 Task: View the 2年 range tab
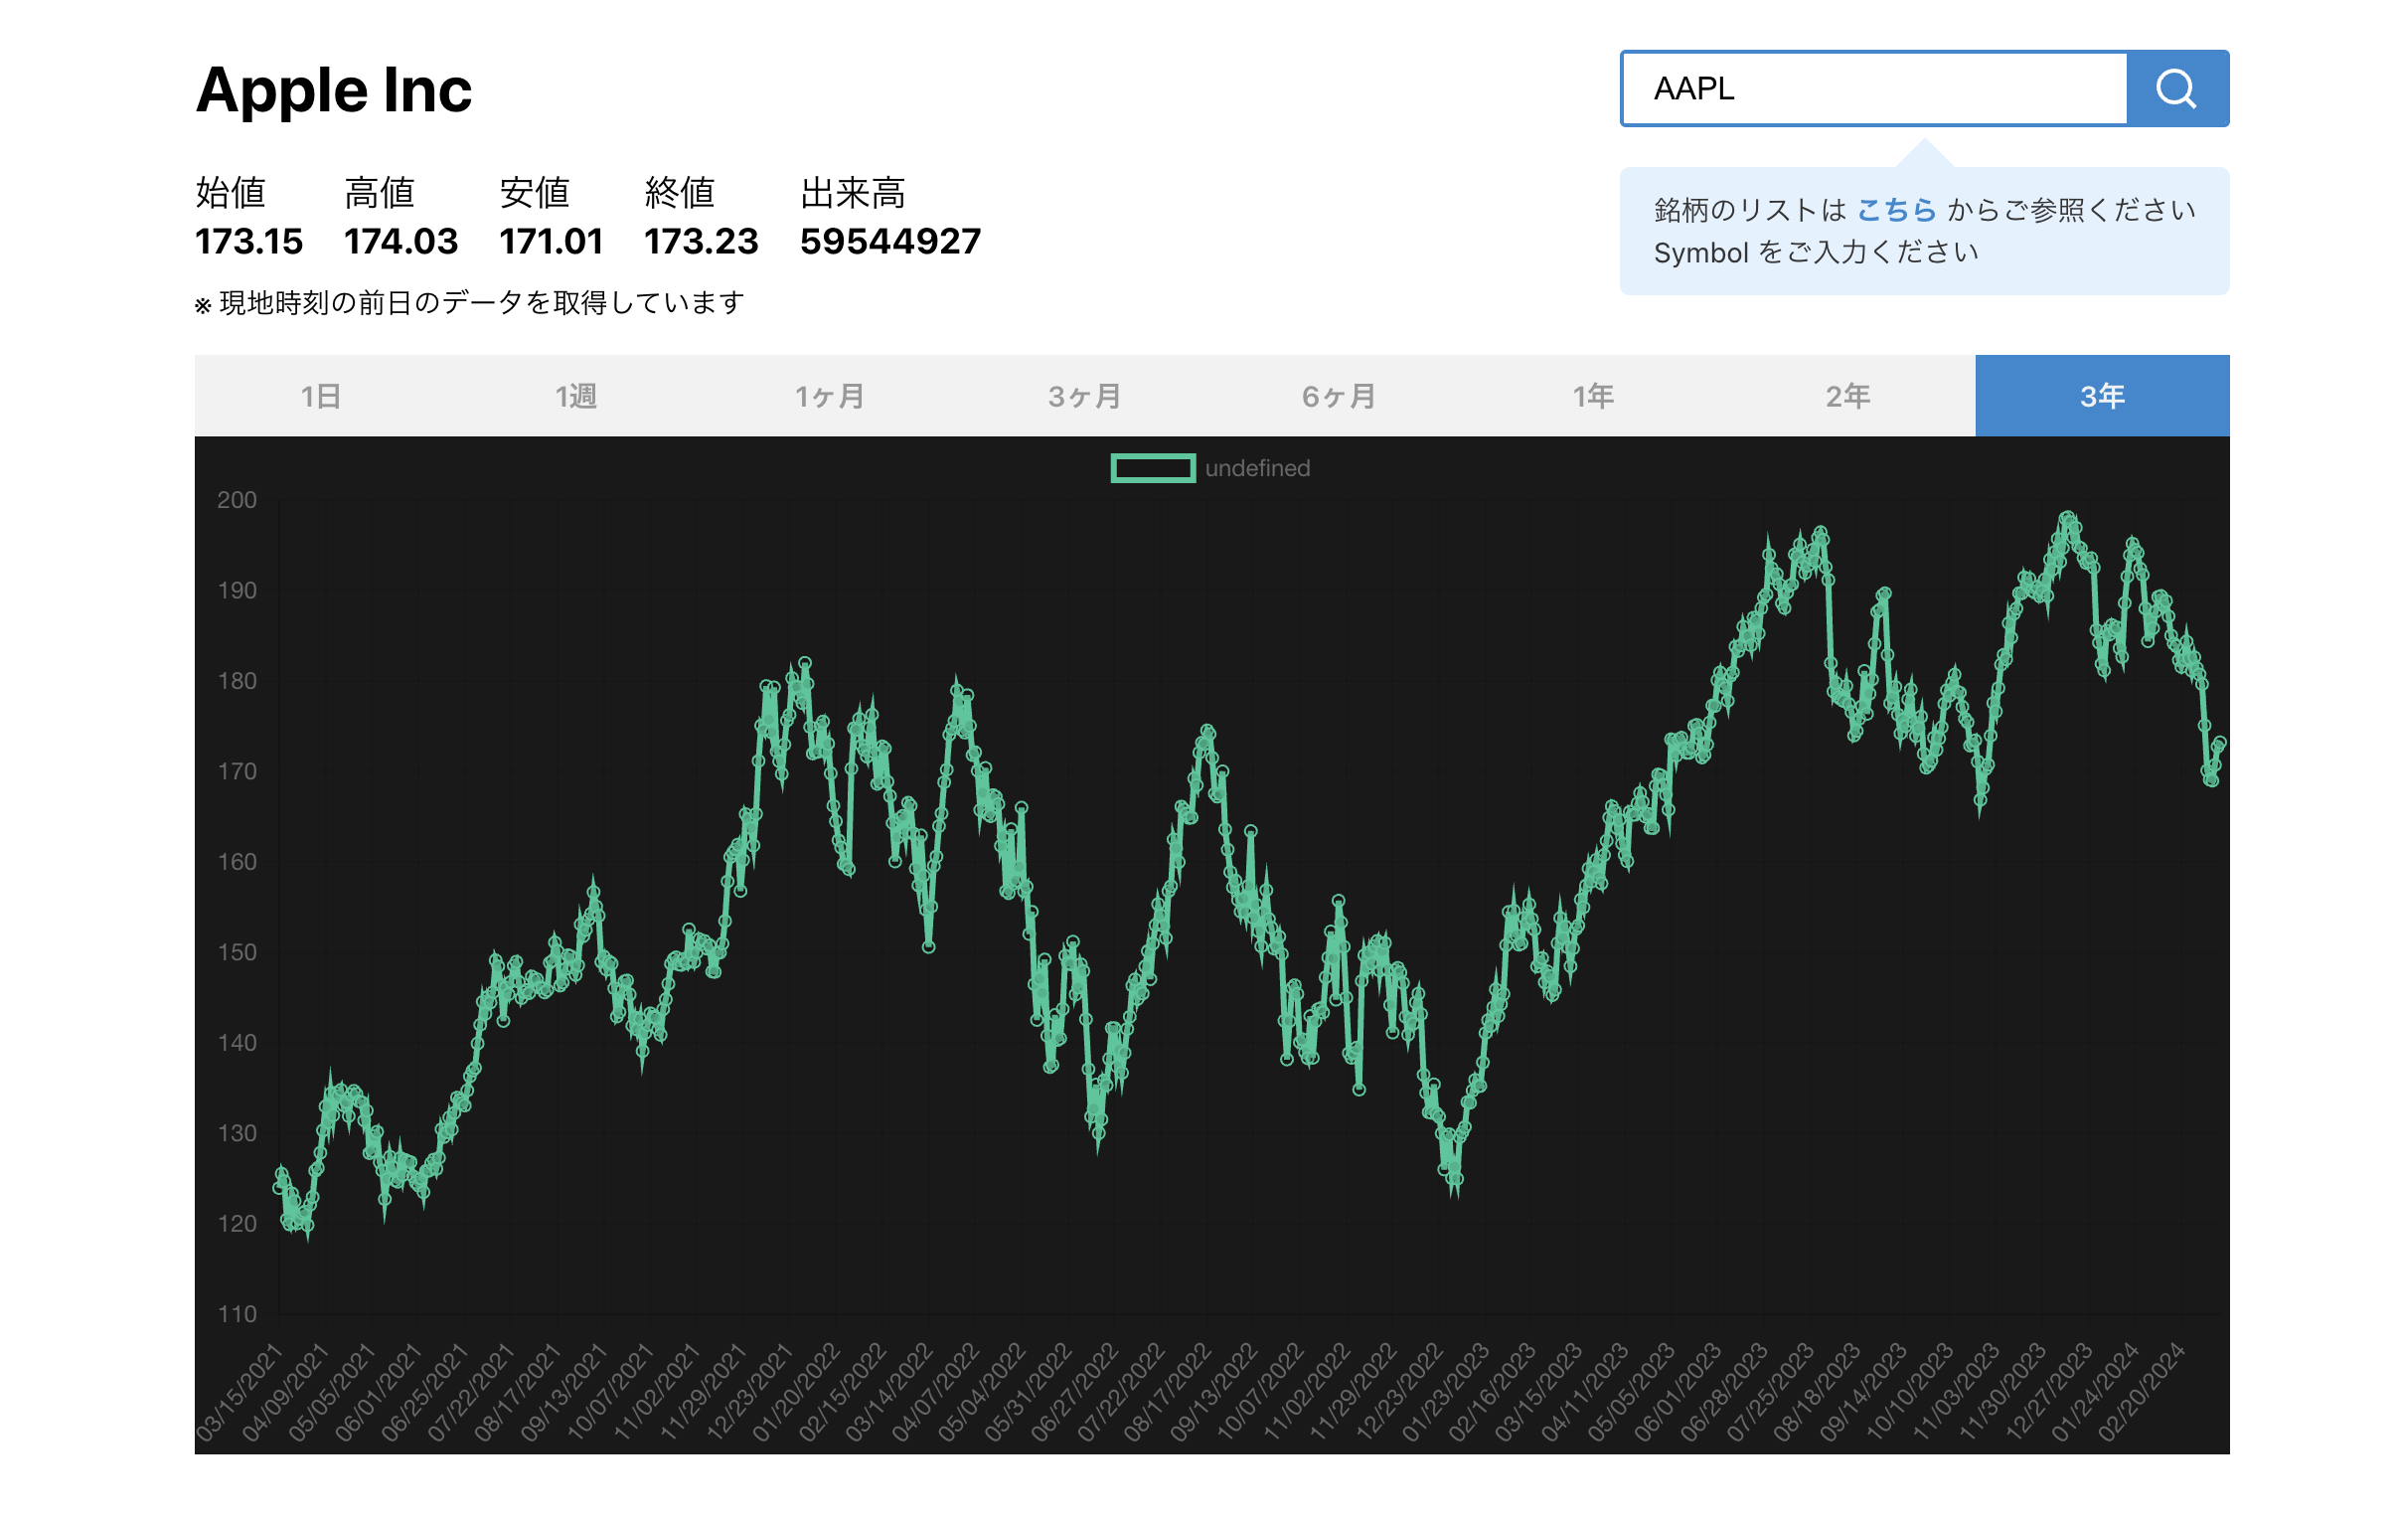(x=1848, y=396)
